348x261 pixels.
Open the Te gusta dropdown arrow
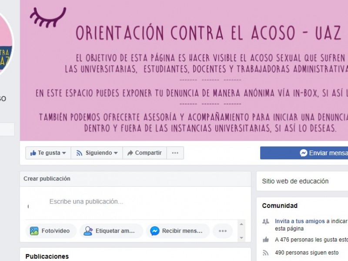64,153
